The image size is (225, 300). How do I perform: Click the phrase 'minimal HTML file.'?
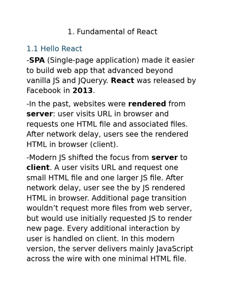[x=152, y=259]
